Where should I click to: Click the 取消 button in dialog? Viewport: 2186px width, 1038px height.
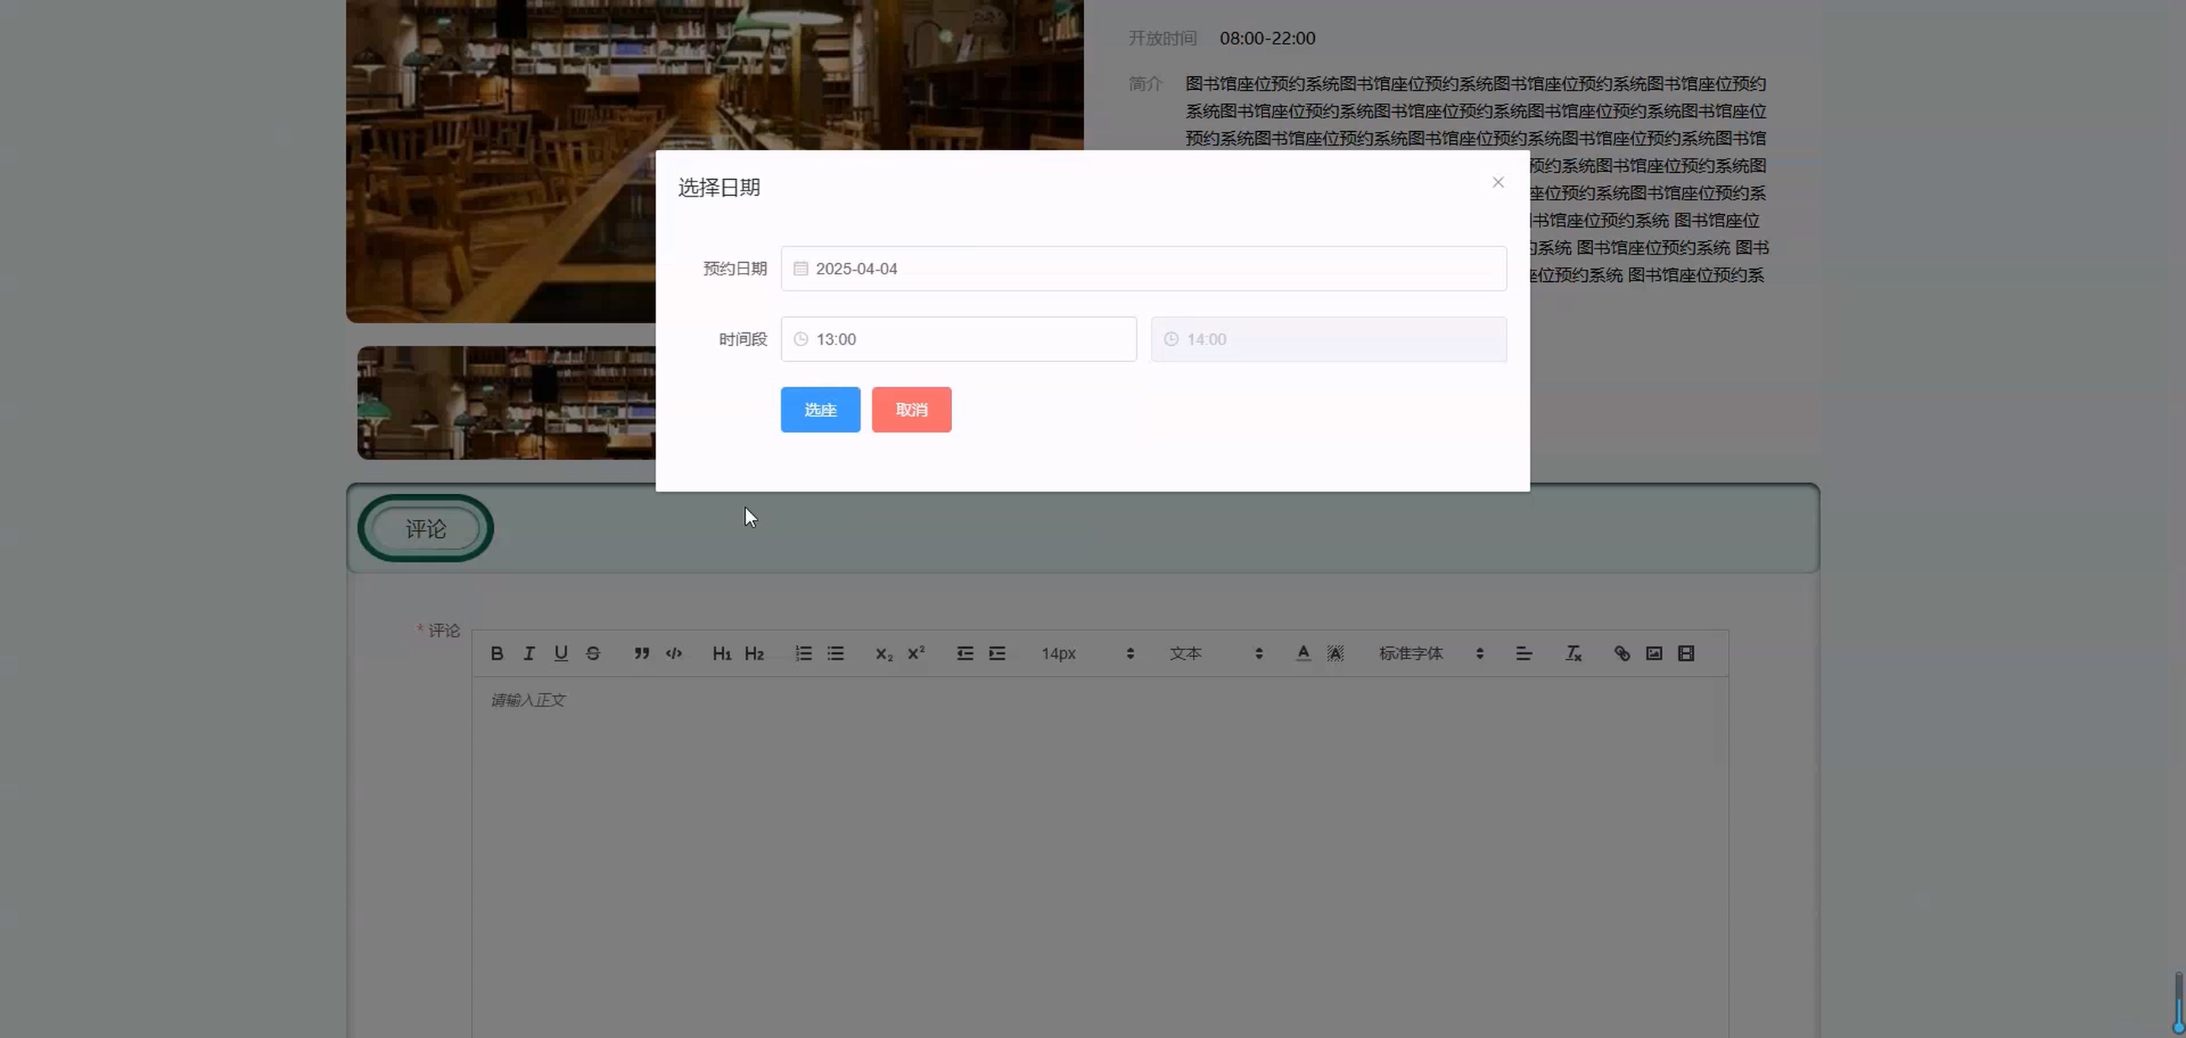[x=912, y=410]
